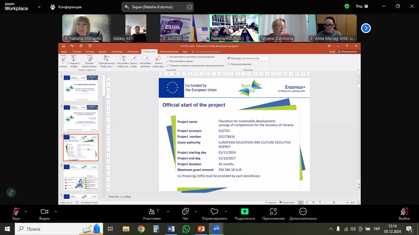Screen dimensions: 419x235
Task: Click the green Поделиться share screen icon
Action: click(244, 211)
